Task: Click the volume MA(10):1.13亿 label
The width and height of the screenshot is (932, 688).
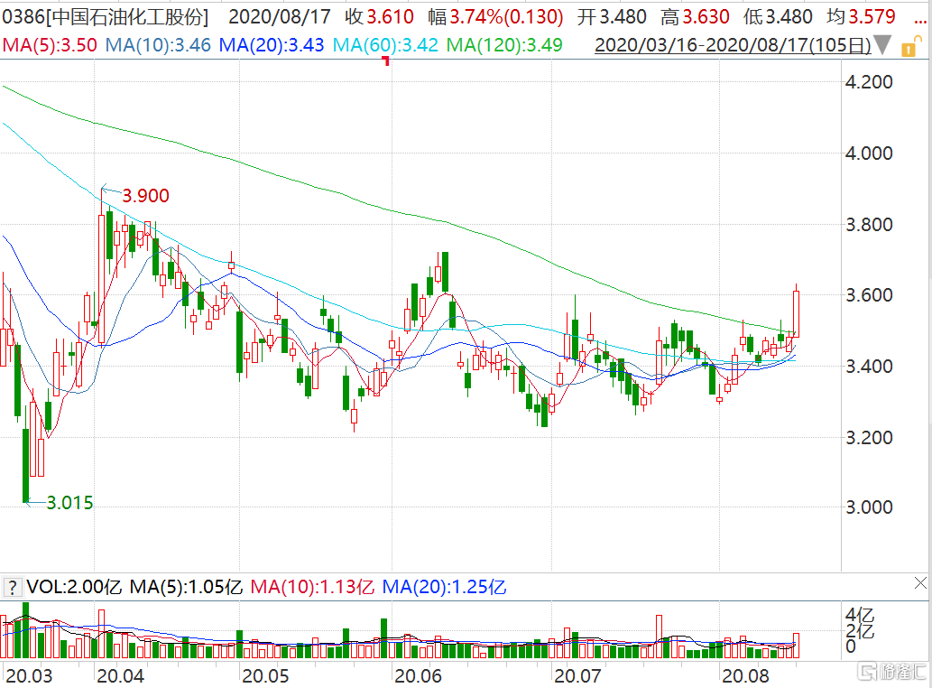Action: coord(311,587)
